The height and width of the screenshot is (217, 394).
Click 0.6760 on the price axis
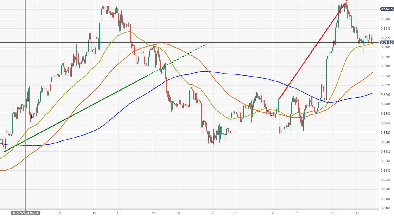coord(386,66)
